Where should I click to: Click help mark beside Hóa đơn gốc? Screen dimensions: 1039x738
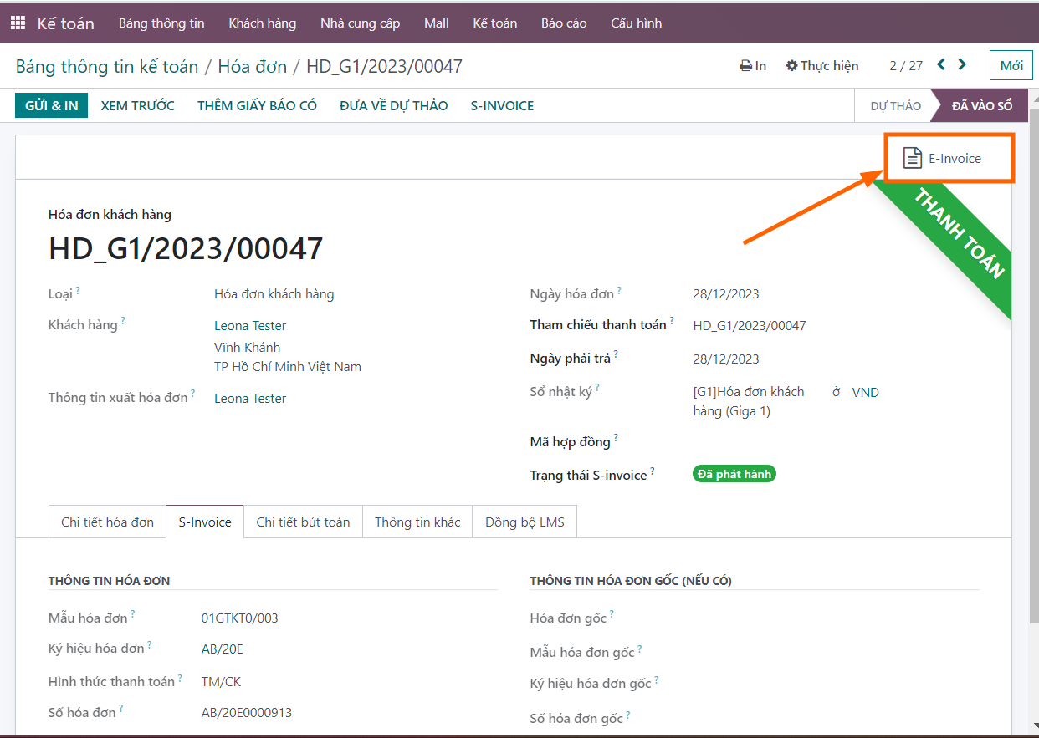pyautogui.click(x=612, y=614)
